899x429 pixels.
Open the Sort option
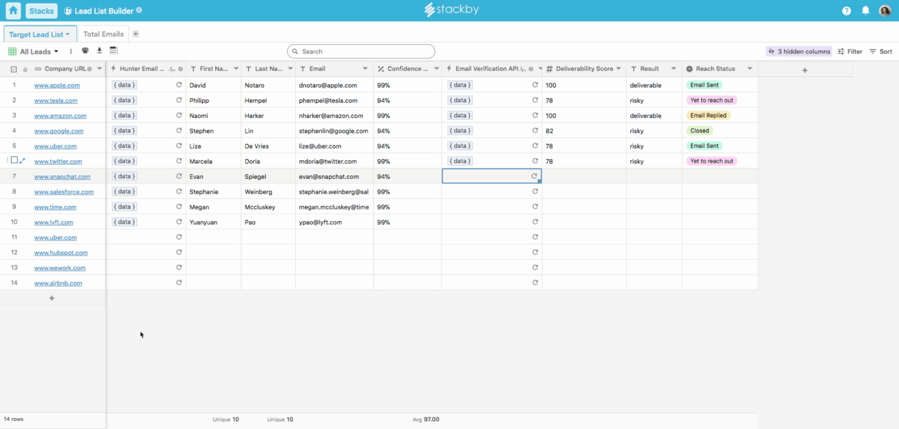click(x=880, y=52)
